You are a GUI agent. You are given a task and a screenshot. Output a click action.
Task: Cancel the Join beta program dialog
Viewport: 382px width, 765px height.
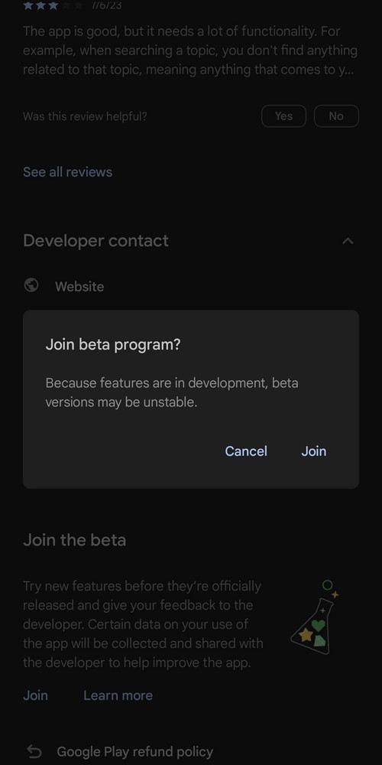(245, 451)
